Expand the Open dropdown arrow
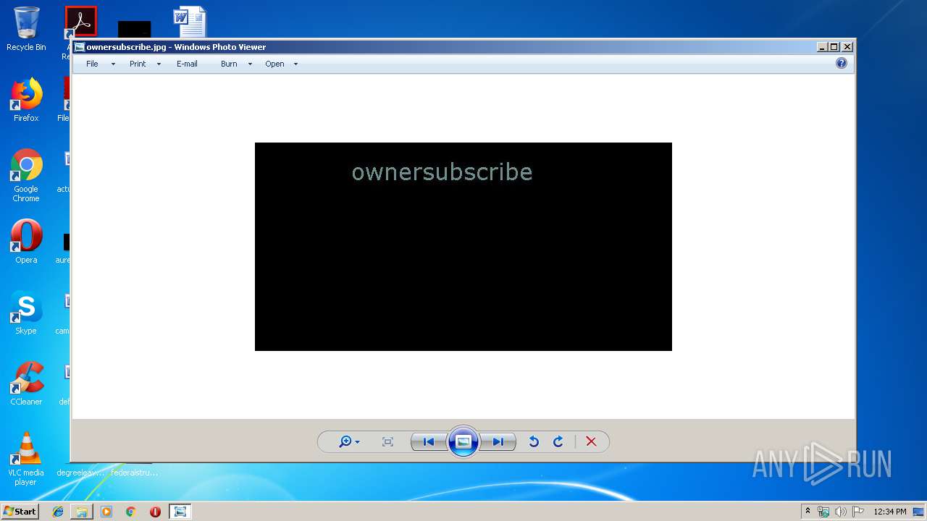 [x=295, y=64]
